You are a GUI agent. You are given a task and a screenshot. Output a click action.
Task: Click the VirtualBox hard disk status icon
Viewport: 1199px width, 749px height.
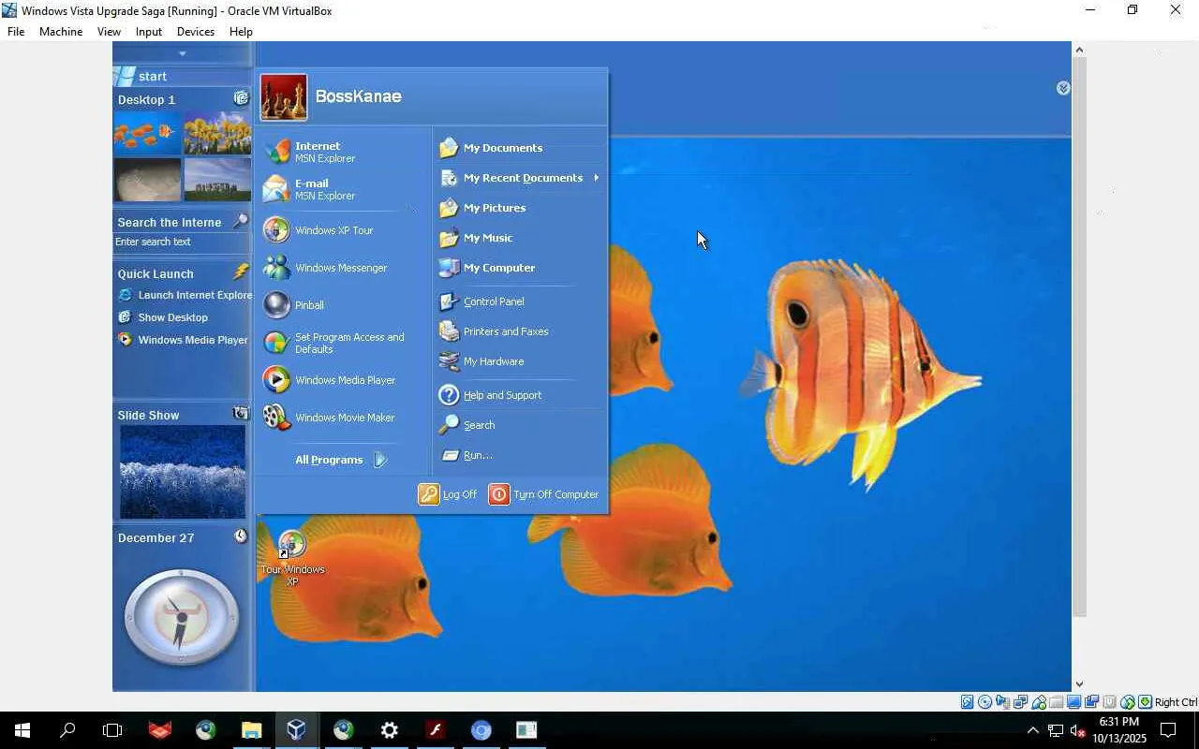[968, 702]
